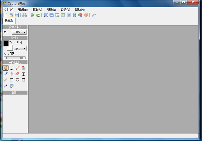Select the Text tool
202x141 pixels.
(x=23, y=74)
